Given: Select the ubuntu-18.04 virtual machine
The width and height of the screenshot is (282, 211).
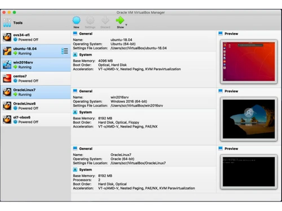Looking at the screenshot, I should pos(36,51).
